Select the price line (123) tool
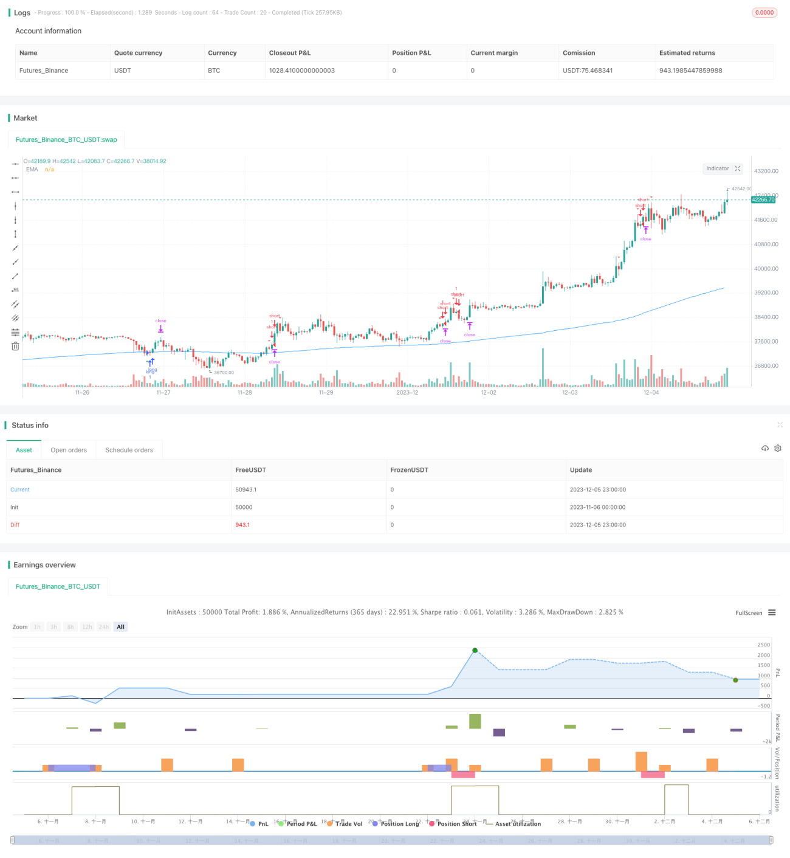The image size is (790, 858). pyautogui.click(x=15, y=290)
